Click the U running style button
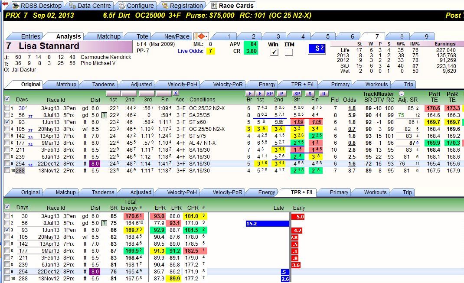 [323, 94]
